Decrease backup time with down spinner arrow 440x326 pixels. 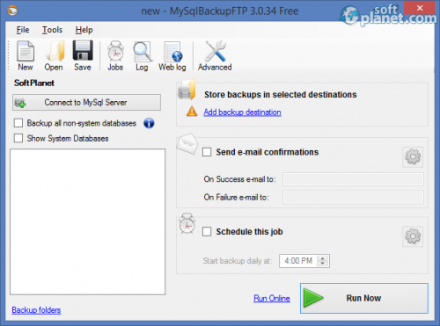point(323,263)
